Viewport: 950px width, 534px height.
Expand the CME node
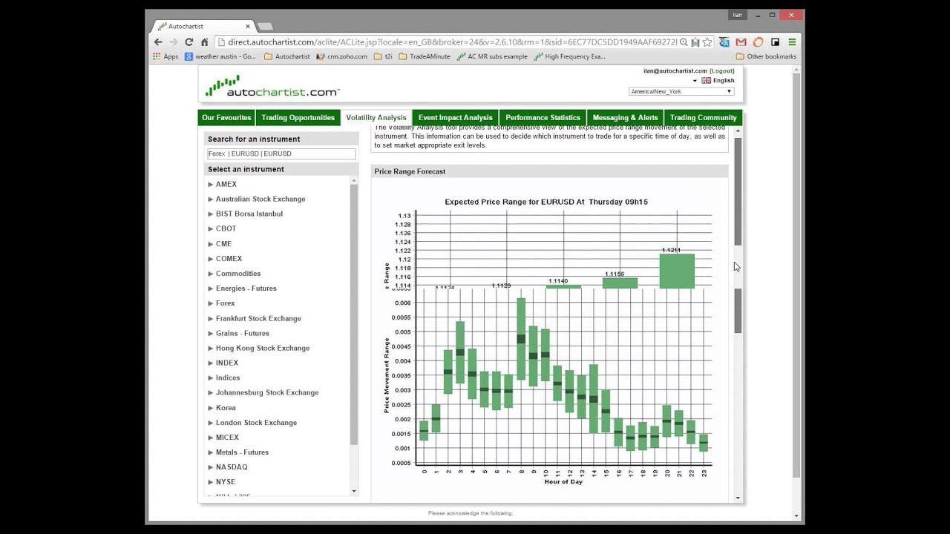tap(211, 243)
